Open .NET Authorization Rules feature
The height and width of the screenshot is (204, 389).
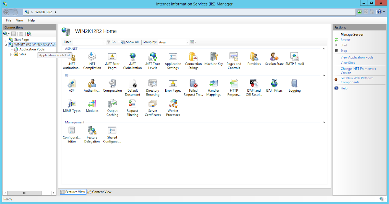[x=72, y=61]
